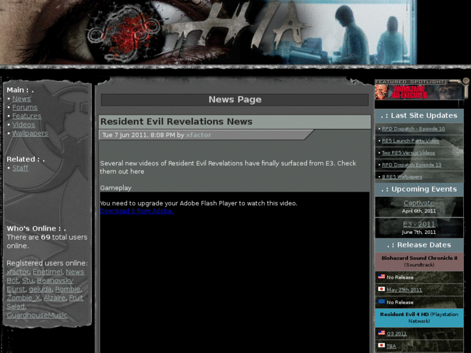Open the Biohazard 4D-Executer featured spotlight banner
471x353 pixels.
(419, 92)
